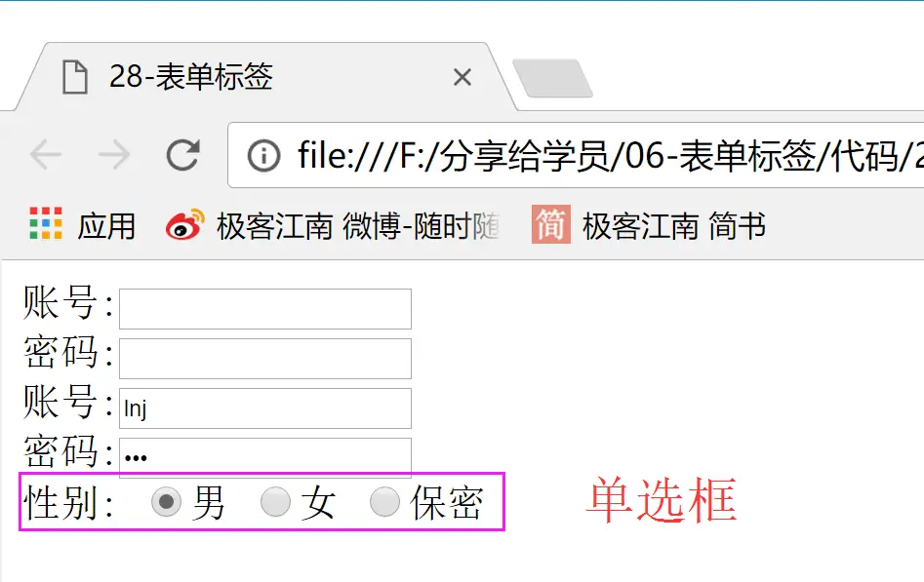Click the Weibo logo bookmark icon
Screen dimensions: 924x582
tap(184, 224)
